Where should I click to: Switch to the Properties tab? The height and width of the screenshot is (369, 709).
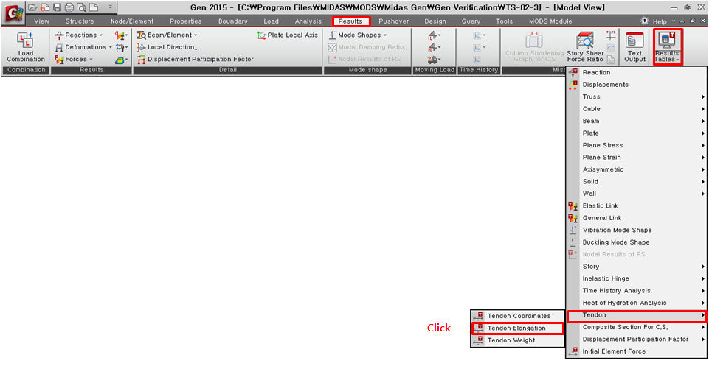(x=186, y=21)
